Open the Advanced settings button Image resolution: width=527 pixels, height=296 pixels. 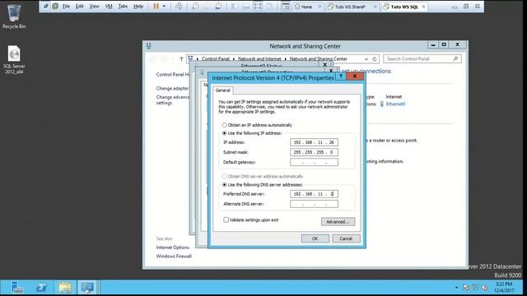tap(338, 221)
